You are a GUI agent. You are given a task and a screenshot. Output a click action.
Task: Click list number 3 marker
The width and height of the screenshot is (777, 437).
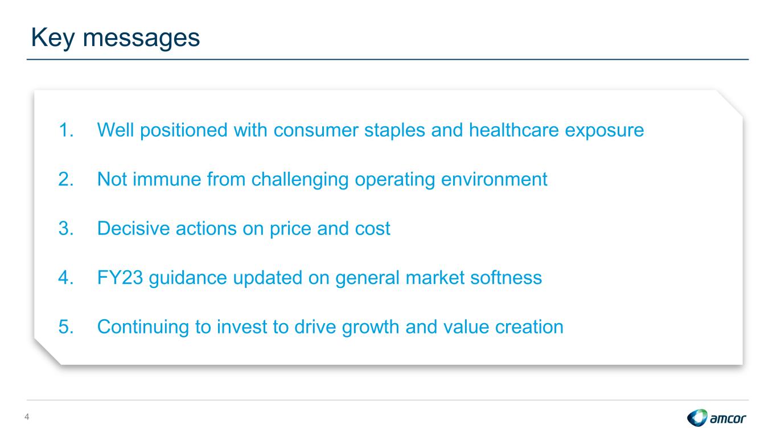(65, 228)
